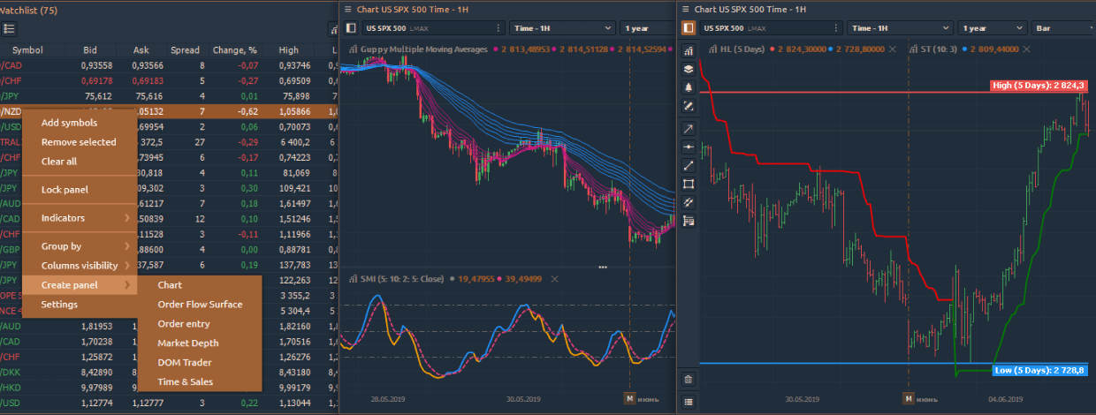Choose Time & Sales in the submenu

pos(200,382)
